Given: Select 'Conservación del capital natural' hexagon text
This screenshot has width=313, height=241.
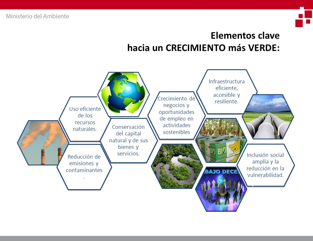Looking at the screenshot, I should [x=128, y=140].
